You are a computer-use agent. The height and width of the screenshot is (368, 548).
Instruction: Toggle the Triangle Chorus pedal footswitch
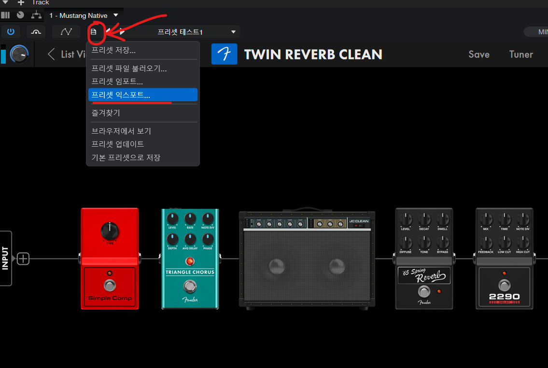point(190,287)
